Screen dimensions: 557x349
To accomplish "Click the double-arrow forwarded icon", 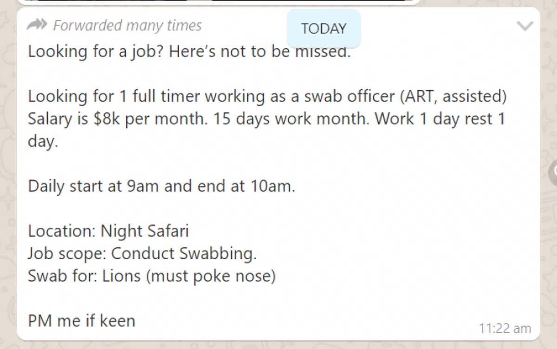I will (37, 25).
